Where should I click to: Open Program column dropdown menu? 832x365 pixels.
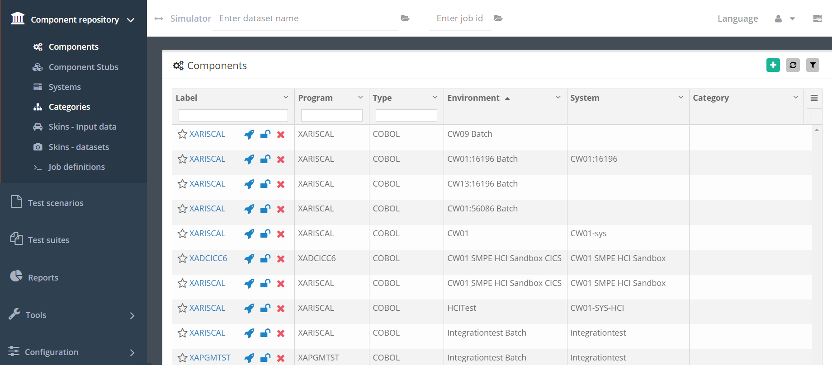click(x=360, y=97)
